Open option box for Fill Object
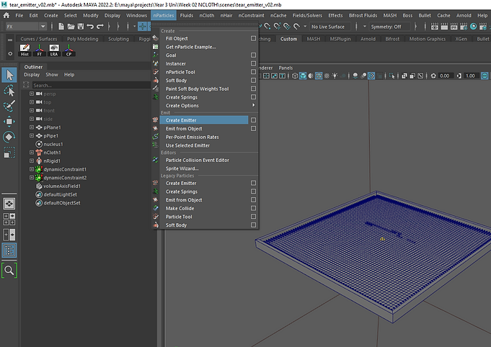The height and width of the screenshot is (347, 491). tap(253, 38)
